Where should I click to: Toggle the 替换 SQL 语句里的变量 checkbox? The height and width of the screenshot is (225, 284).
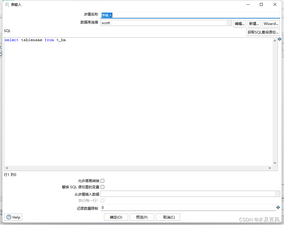[x=102, y=187]
